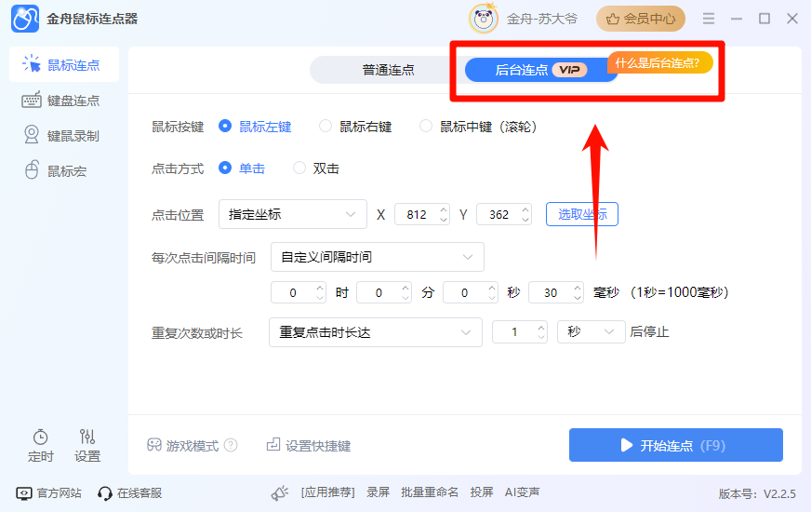Open the hamburger menu icon in title bar
This screenshot has height=512, width=811.
[x=709, y=20]
